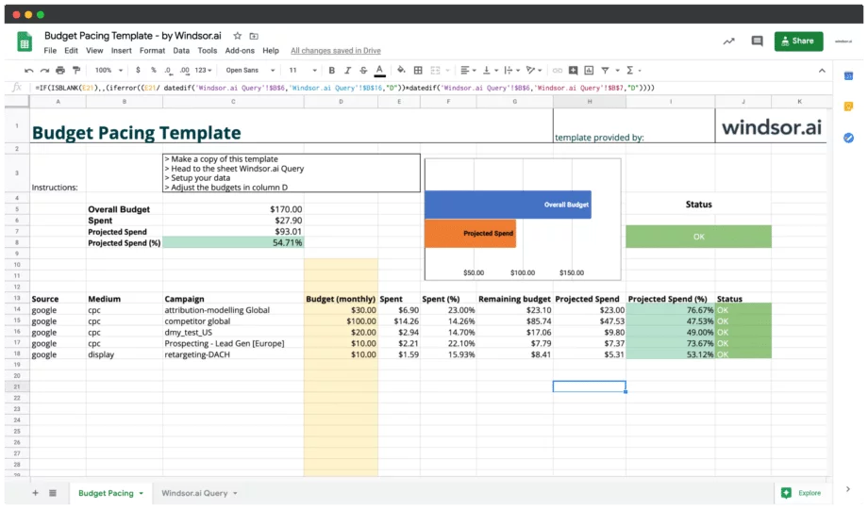The width and height of the screenshot is (868, 509).
Task: Star the Budget Pacing Template document
Action: coord(238,36)
